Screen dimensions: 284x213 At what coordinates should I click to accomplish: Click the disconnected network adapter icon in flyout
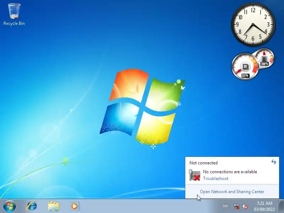(x=194, y=175)
